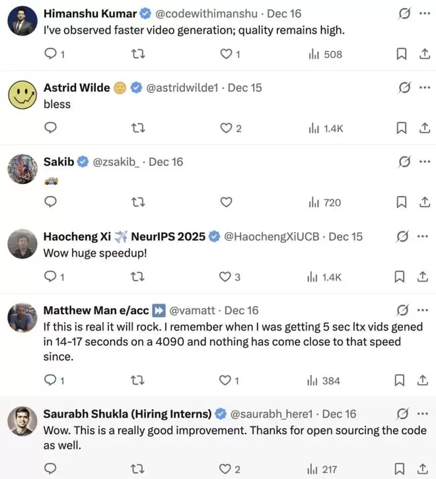
Task: Repost Sakib's reply
Action: 139,203
